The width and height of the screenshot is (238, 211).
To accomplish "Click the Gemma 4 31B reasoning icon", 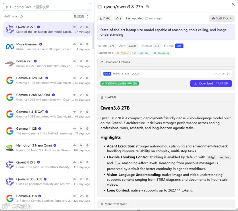I will (x=87, y=196).
